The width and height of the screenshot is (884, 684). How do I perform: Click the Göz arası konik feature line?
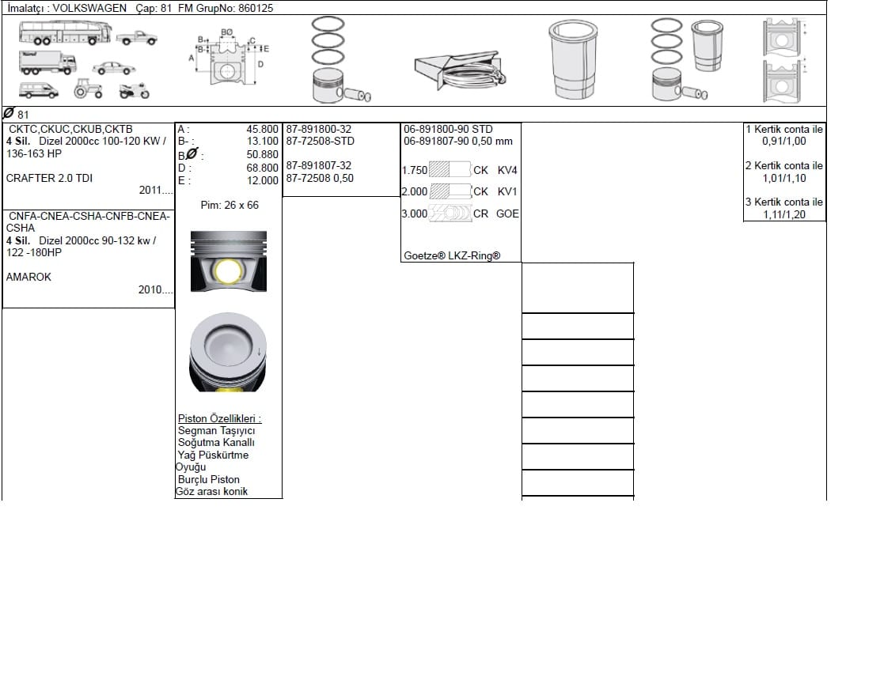(x=211, y=491)
